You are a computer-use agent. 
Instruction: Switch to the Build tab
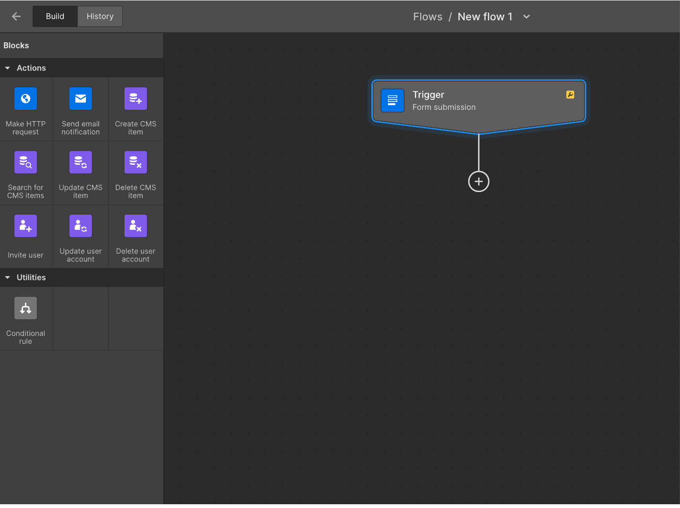(55, 16)
